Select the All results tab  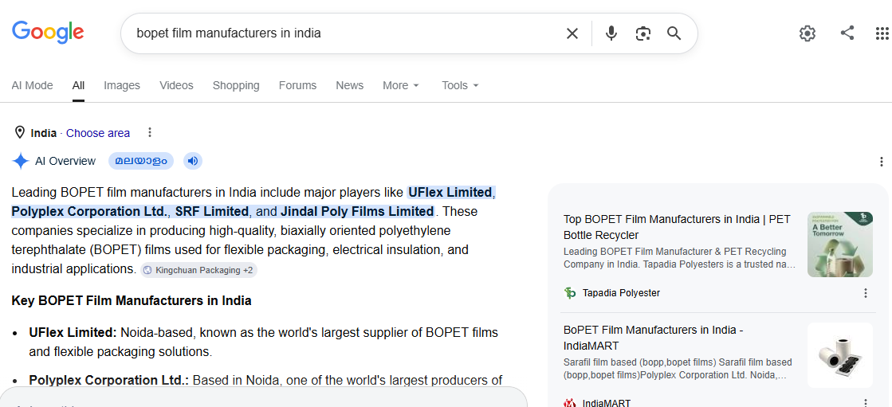coord(78,85)
